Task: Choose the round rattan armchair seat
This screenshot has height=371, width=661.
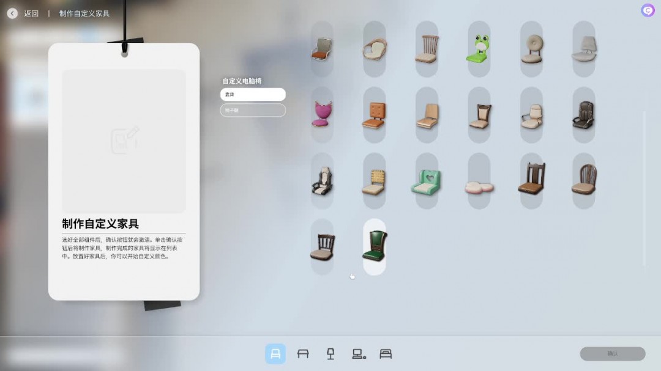Action: [x=375, y=49]
